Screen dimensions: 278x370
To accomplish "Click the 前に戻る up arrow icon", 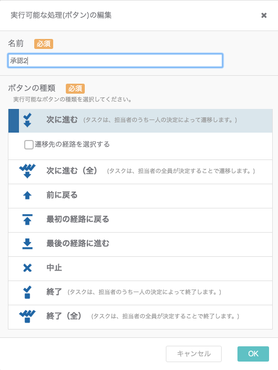I will click(x=27, y=195).
